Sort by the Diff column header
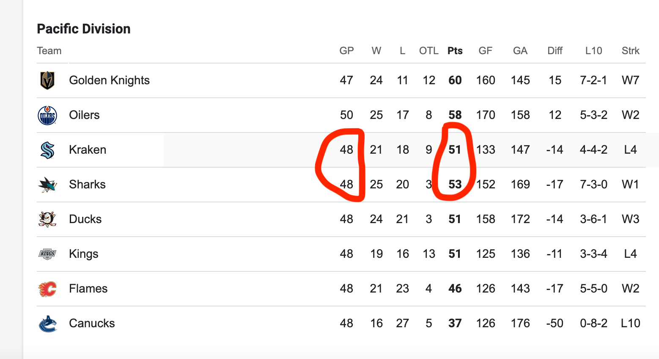The width and height of the screenshot is (659, 359). (x=555, y=51)
